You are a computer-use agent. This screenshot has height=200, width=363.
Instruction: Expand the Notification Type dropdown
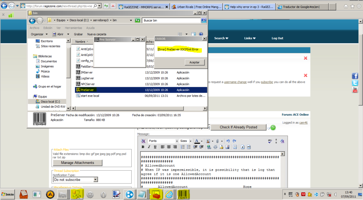pyautogui.click(x=95, y=180)
